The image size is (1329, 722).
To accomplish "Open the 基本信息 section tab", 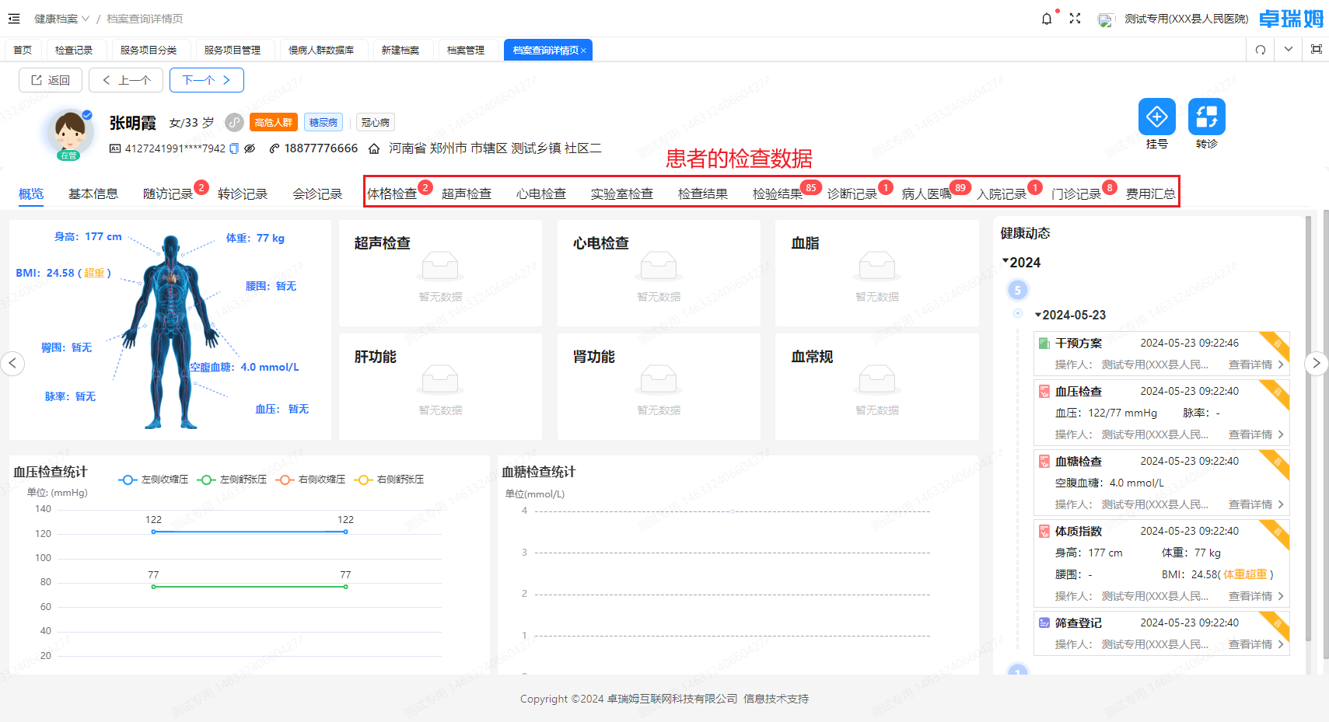I will (x=93, y=194).
